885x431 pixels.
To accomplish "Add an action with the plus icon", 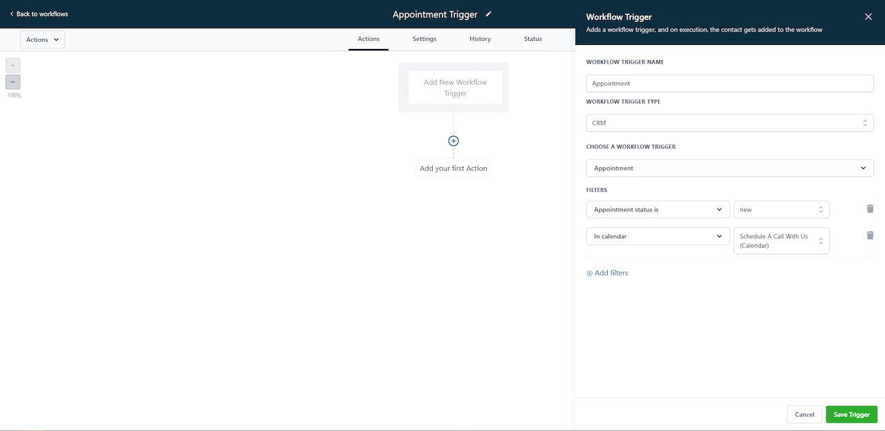I will [454, 141].
